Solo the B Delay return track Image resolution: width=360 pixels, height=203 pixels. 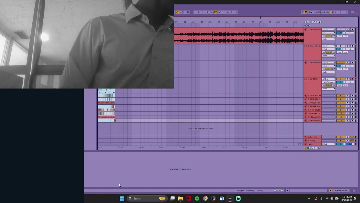347,140
